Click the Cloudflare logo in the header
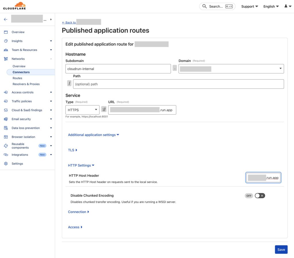The height and width of the screenshot is (258, 294). [x=14, y=6]
